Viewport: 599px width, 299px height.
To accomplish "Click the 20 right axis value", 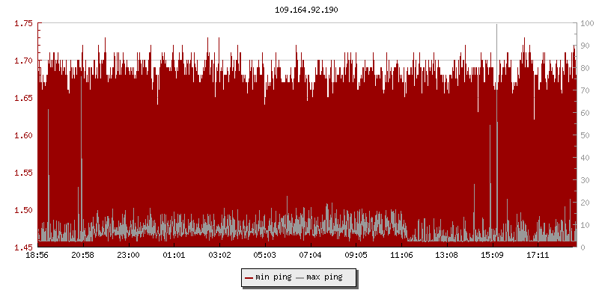I will click(586, 203).
